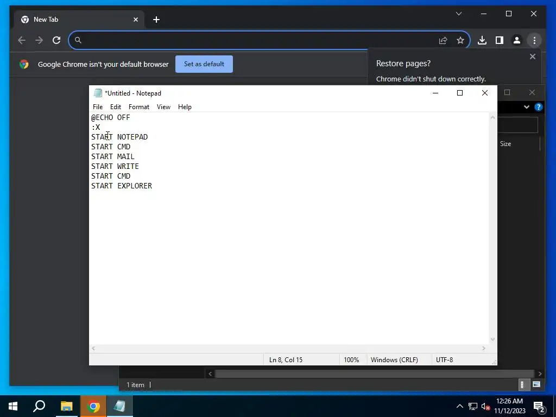Click the 100% zoom status entry
556x417 pixels.
pyautogui.click(x=351, y=359)
